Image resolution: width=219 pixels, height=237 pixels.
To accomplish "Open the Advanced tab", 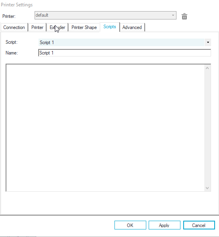I will (x=132, y=27).
